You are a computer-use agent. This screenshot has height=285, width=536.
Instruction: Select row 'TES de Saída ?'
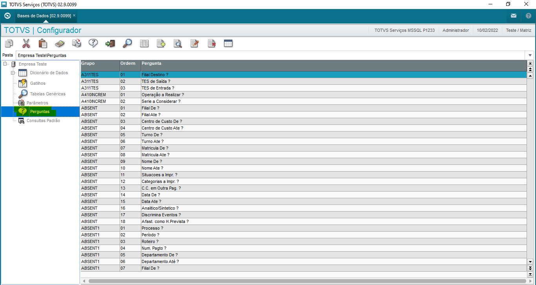point(303,81)
